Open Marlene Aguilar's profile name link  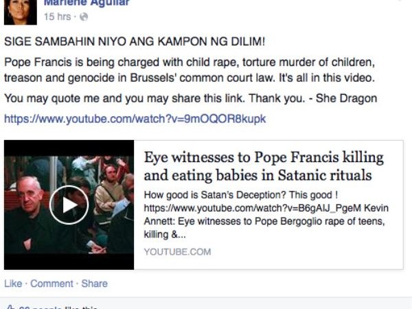pyautogui.click(x=87, y=3)
